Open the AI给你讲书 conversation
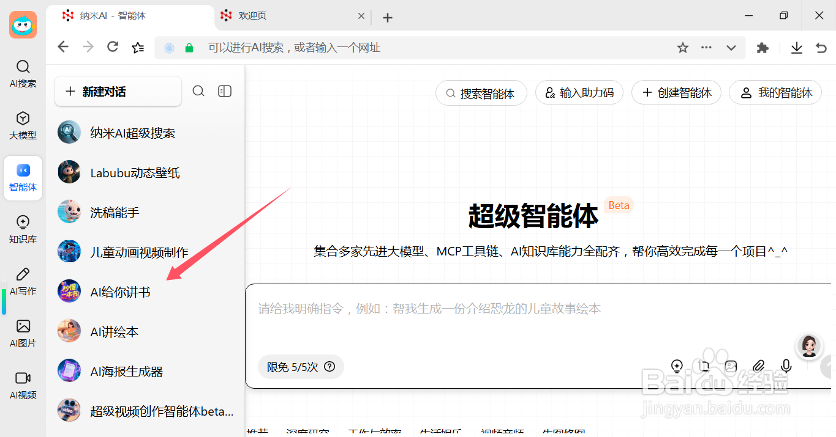 point(121,292)
